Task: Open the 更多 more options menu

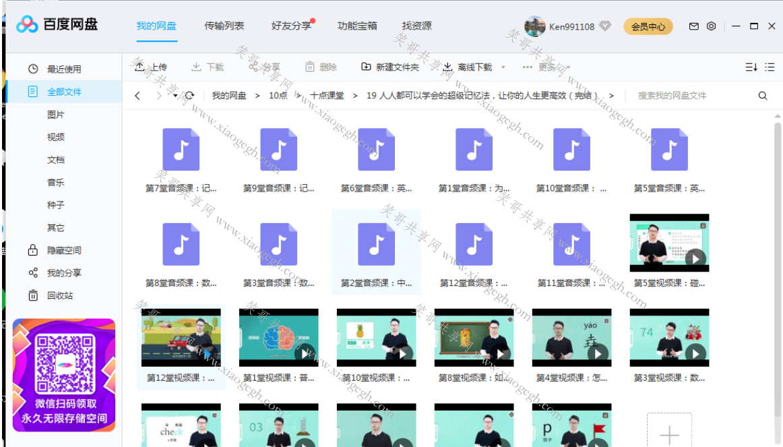Action: 546,67
